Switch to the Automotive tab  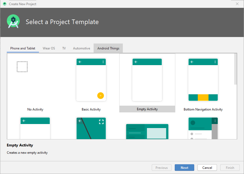(x=81, y=48)
